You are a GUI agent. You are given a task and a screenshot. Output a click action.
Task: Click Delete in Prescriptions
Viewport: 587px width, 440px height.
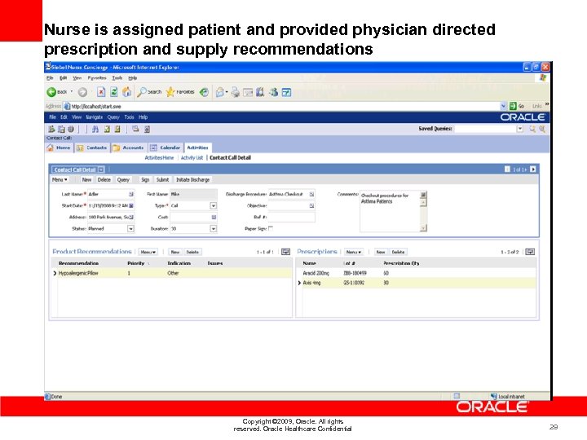(398, 252)
